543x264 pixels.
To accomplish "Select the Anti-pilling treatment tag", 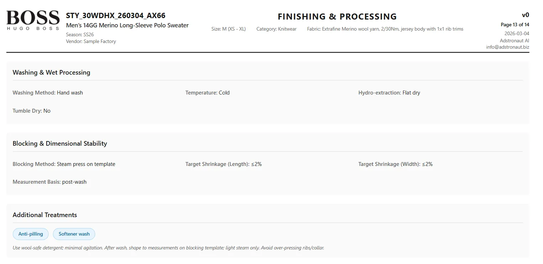I will click(31, 234).
